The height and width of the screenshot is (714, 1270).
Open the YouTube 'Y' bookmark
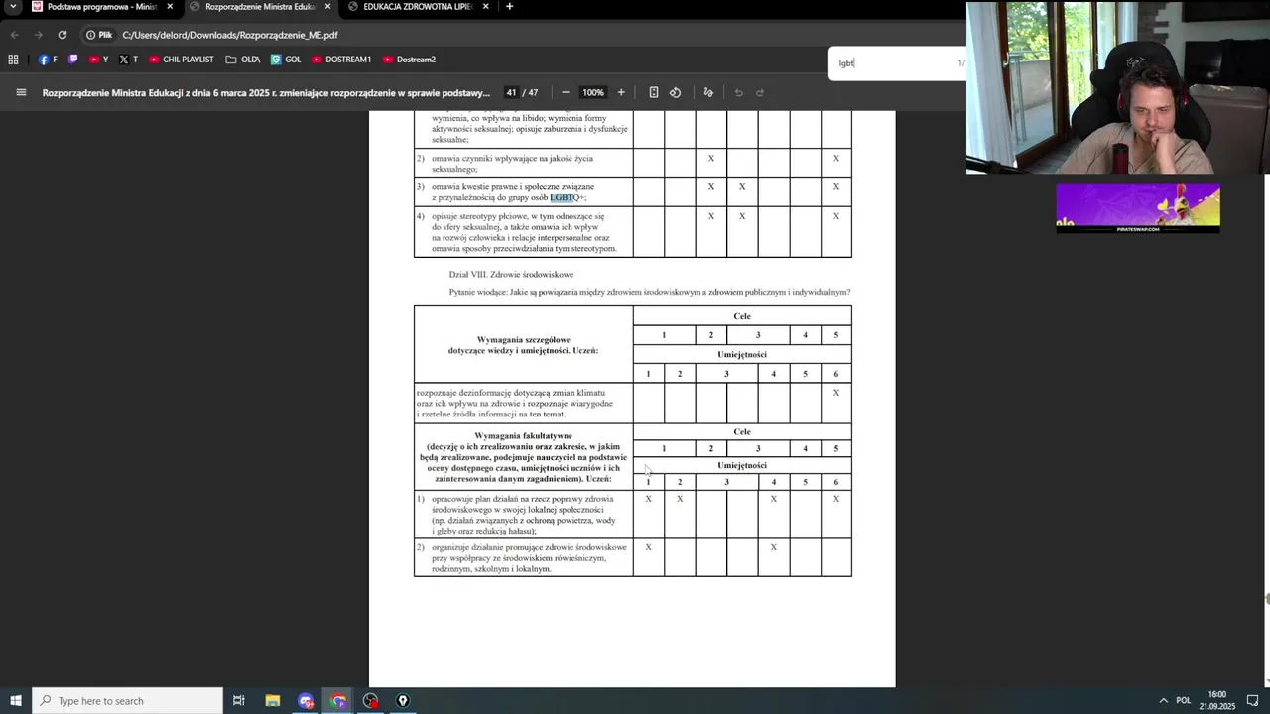(99, 59)
